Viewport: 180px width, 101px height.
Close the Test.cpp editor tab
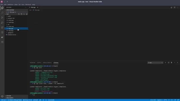(38, 7)
